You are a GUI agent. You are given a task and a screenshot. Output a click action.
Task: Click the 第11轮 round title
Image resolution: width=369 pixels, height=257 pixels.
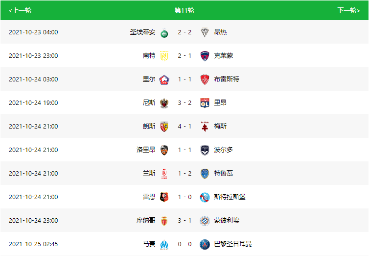coord(184,10)
